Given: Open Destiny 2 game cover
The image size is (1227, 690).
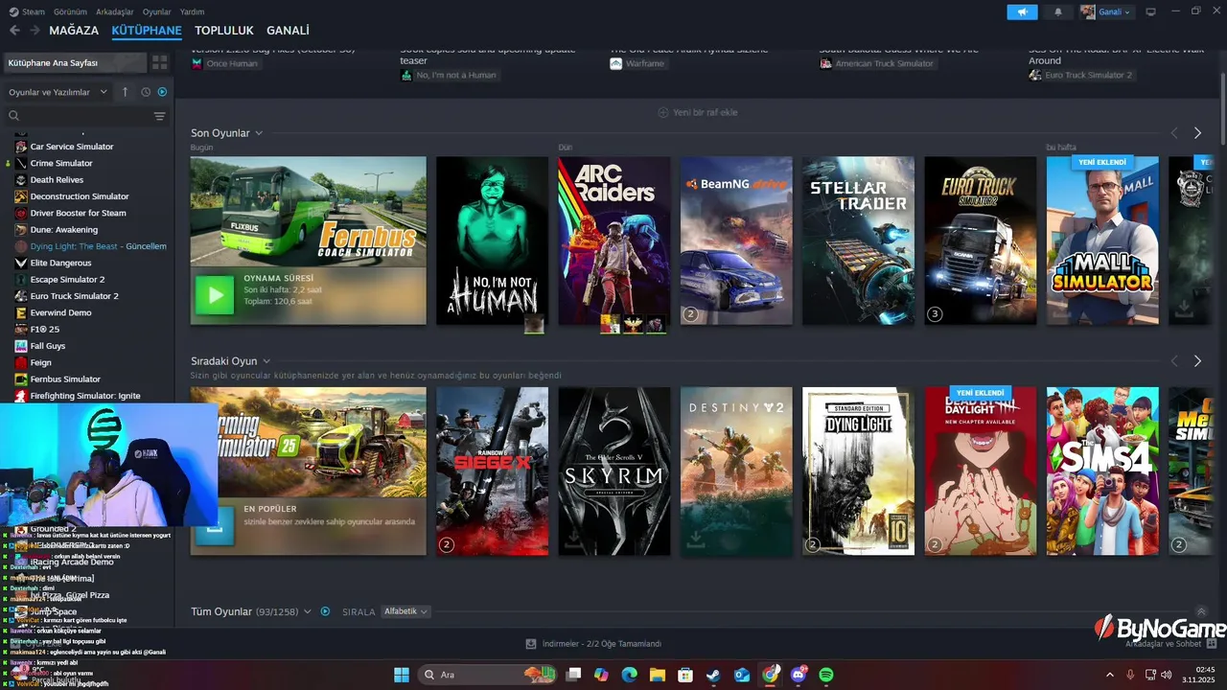Looking at the screenshot, I should 736,471.
